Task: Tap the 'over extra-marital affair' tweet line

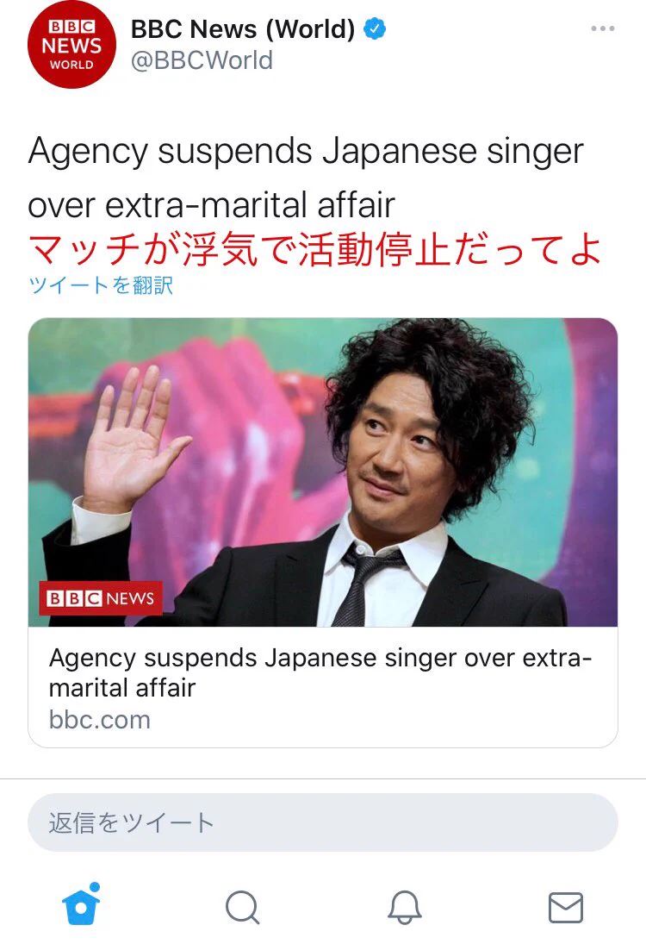Action: coord(211,205)
